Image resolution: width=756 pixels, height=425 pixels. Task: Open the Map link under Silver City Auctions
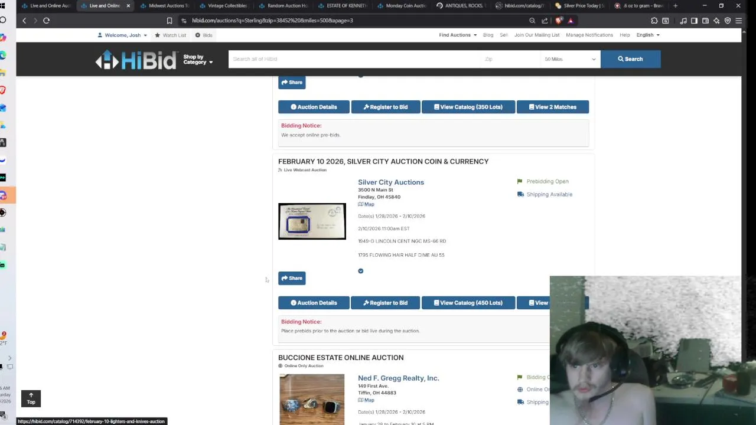(366, 204)
